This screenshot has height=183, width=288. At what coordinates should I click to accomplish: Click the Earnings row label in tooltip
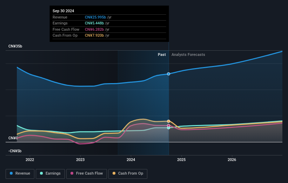60,23
